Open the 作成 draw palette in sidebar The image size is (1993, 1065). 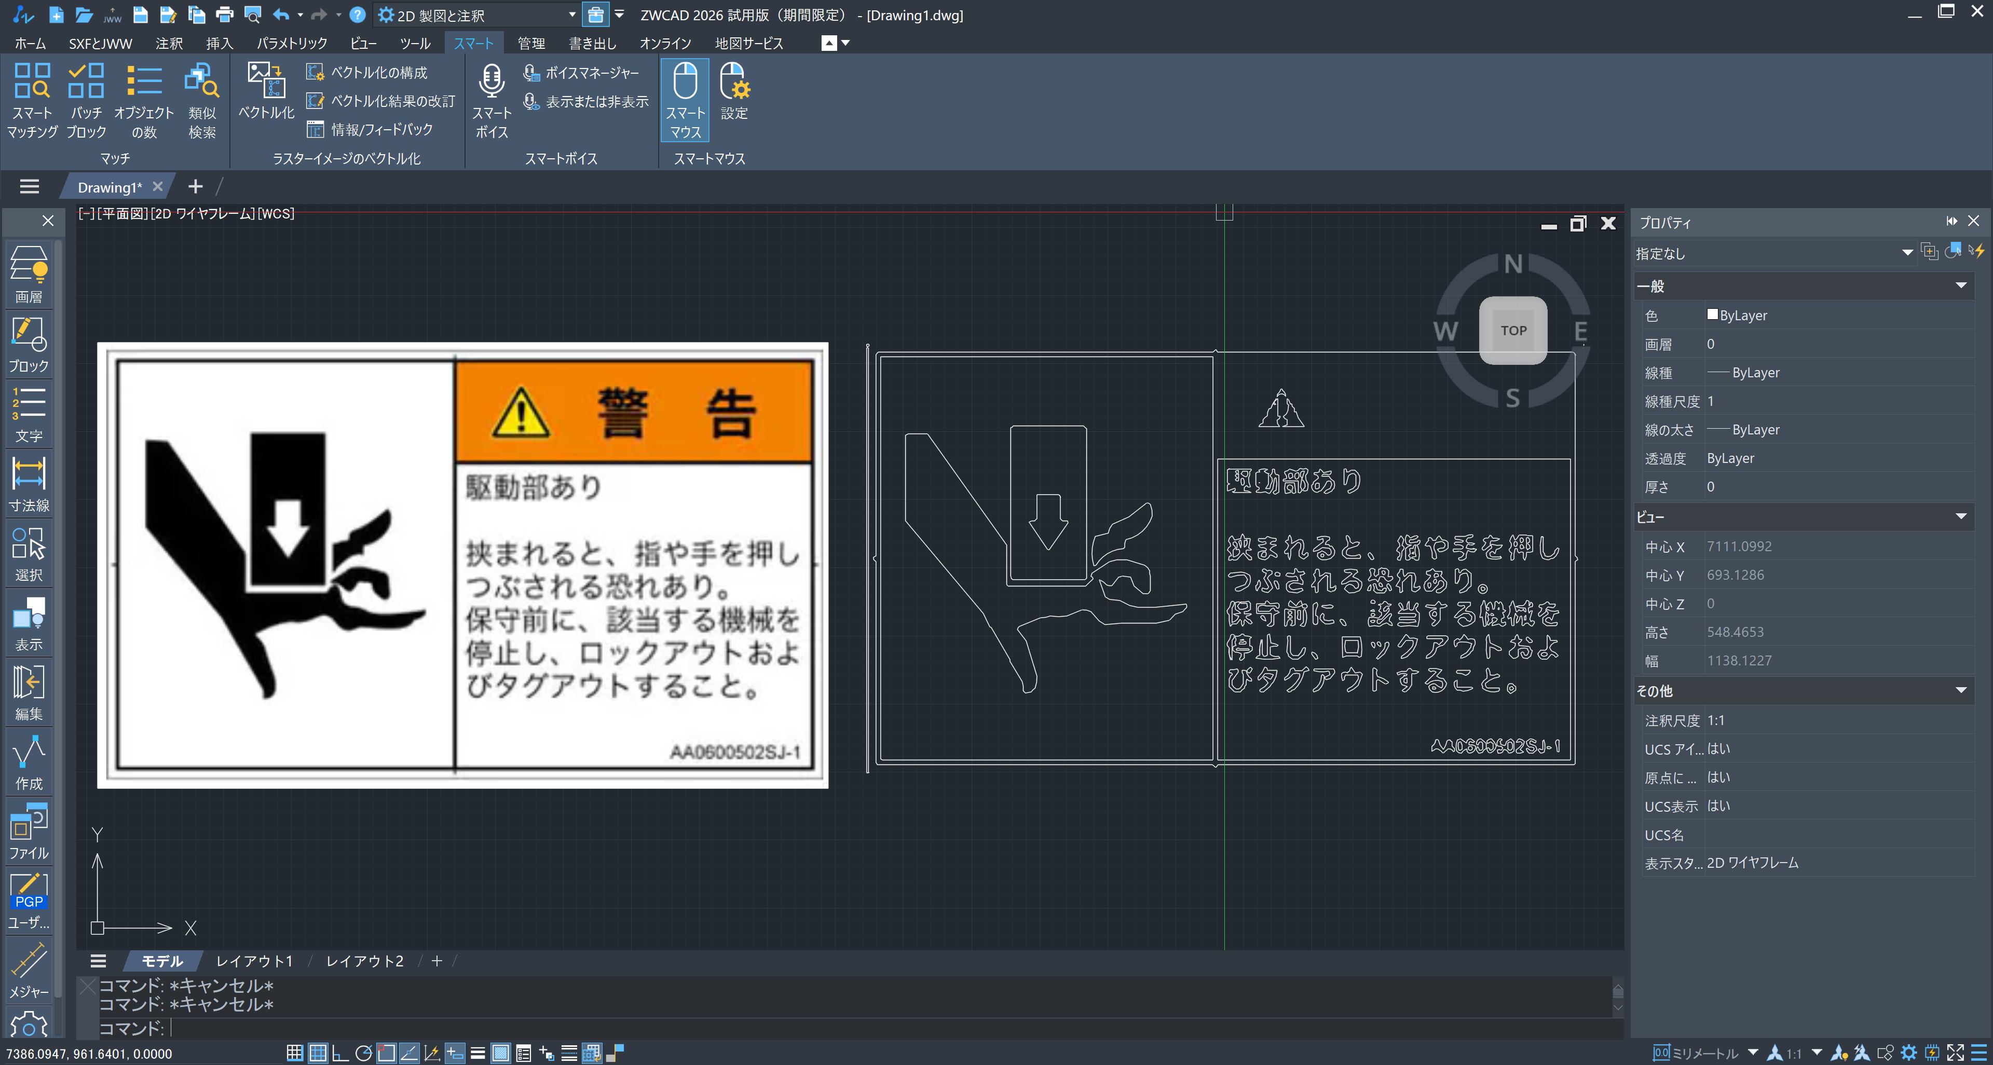(x=30, y=762)
